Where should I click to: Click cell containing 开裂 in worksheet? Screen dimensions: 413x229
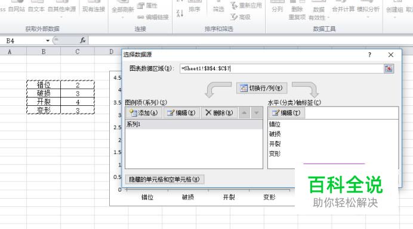44,102
